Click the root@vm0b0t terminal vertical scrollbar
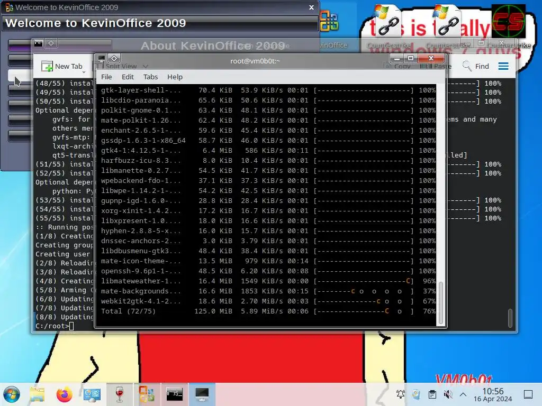The image size is (542, 406). pyautogui.click(x=441, y=303)
